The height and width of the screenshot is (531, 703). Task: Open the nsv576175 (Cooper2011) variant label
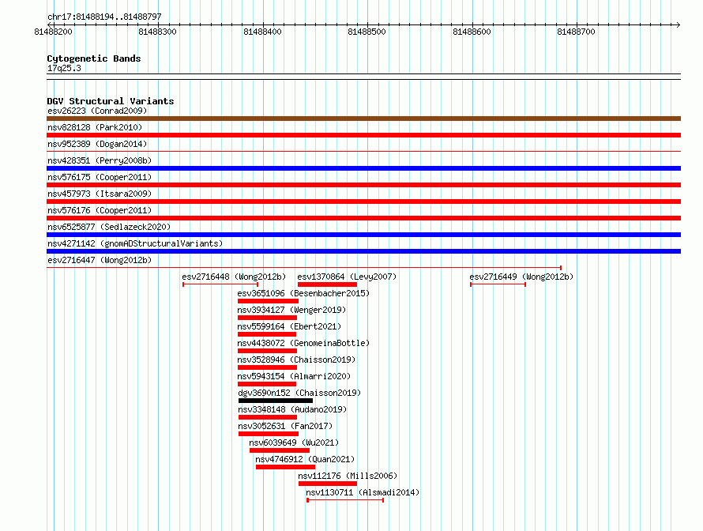100,177
